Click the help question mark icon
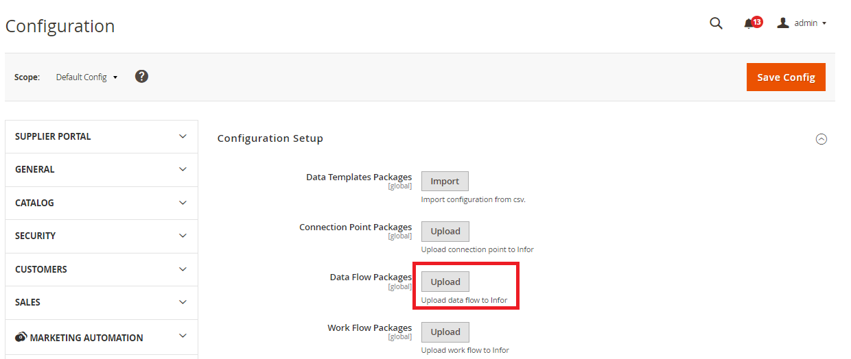This screenshot has width=851, height=359. [x=141, y=76]
